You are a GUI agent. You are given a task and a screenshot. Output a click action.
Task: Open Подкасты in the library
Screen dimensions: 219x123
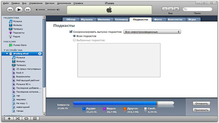click(16, 33)
